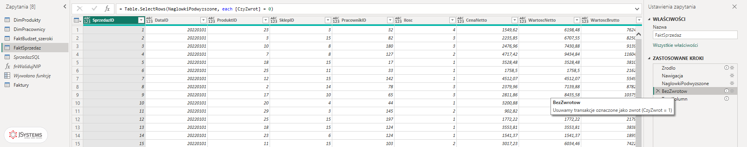Open filter dropdown for WartoscNetto column
Image resolution: width=747 pixels, height=147 pixels.
pos(577,20)
